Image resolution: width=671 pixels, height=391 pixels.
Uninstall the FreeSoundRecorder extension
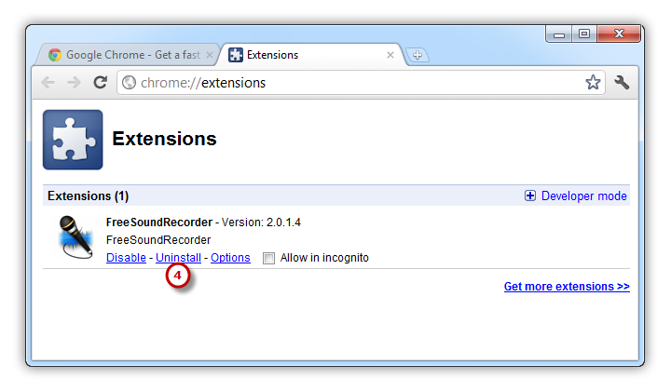point(178,258)
